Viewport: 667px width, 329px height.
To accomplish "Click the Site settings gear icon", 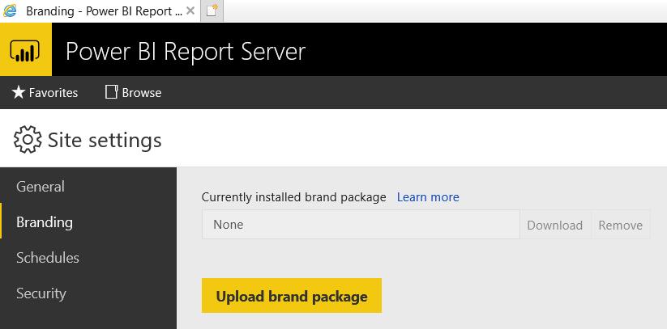I will [x=28, y=139].
